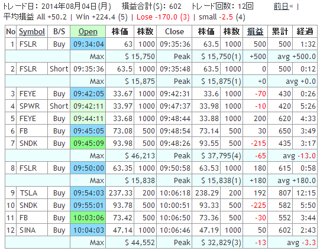Click Max value $ 46,213

pyautogui.click(x=140, y=156)
